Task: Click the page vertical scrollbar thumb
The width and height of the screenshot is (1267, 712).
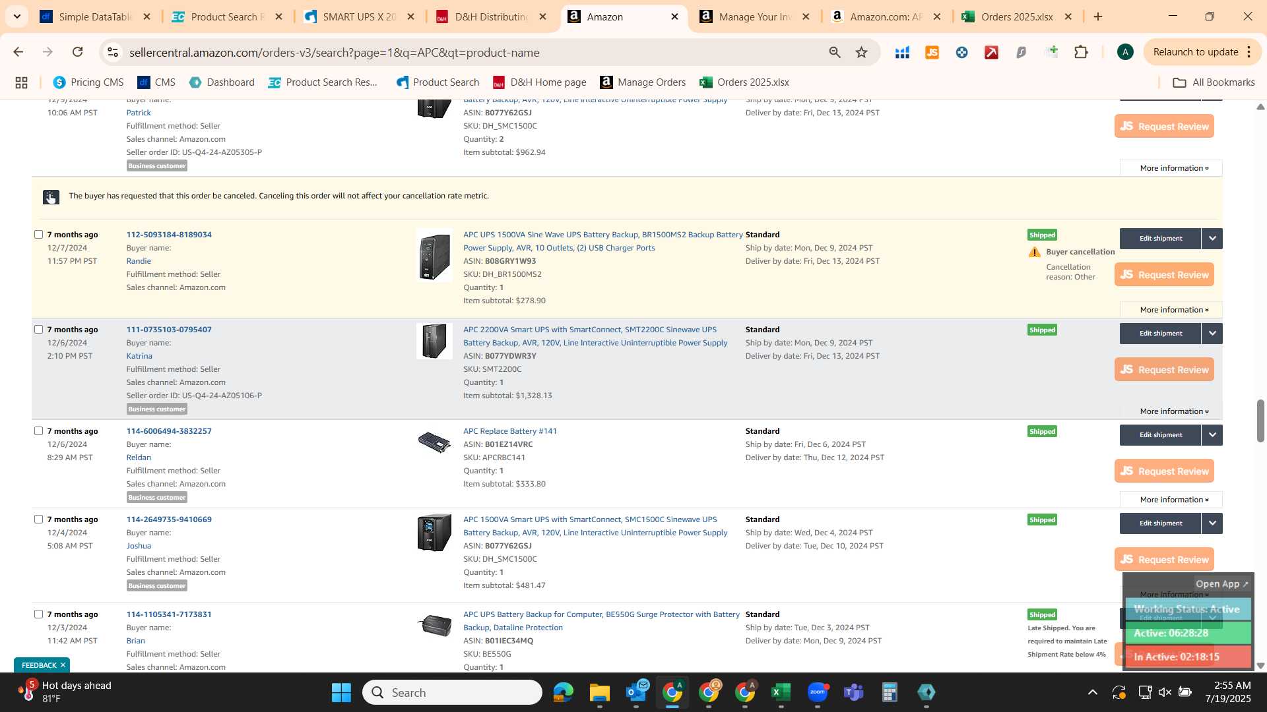Action: pos(1260,420)
